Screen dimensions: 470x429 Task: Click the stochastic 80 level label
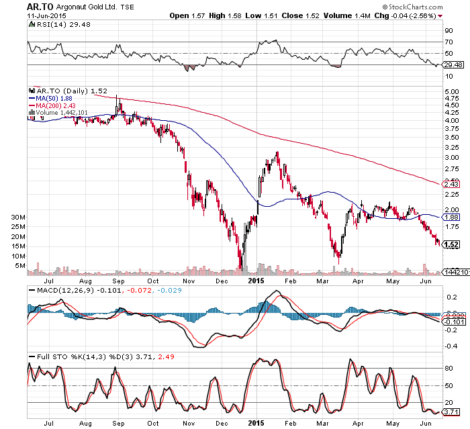[449, 369]
